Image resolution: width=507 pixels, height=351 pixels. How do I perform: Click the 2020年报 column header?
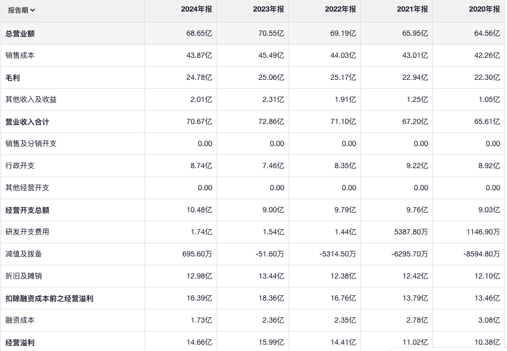click(484, 9)
